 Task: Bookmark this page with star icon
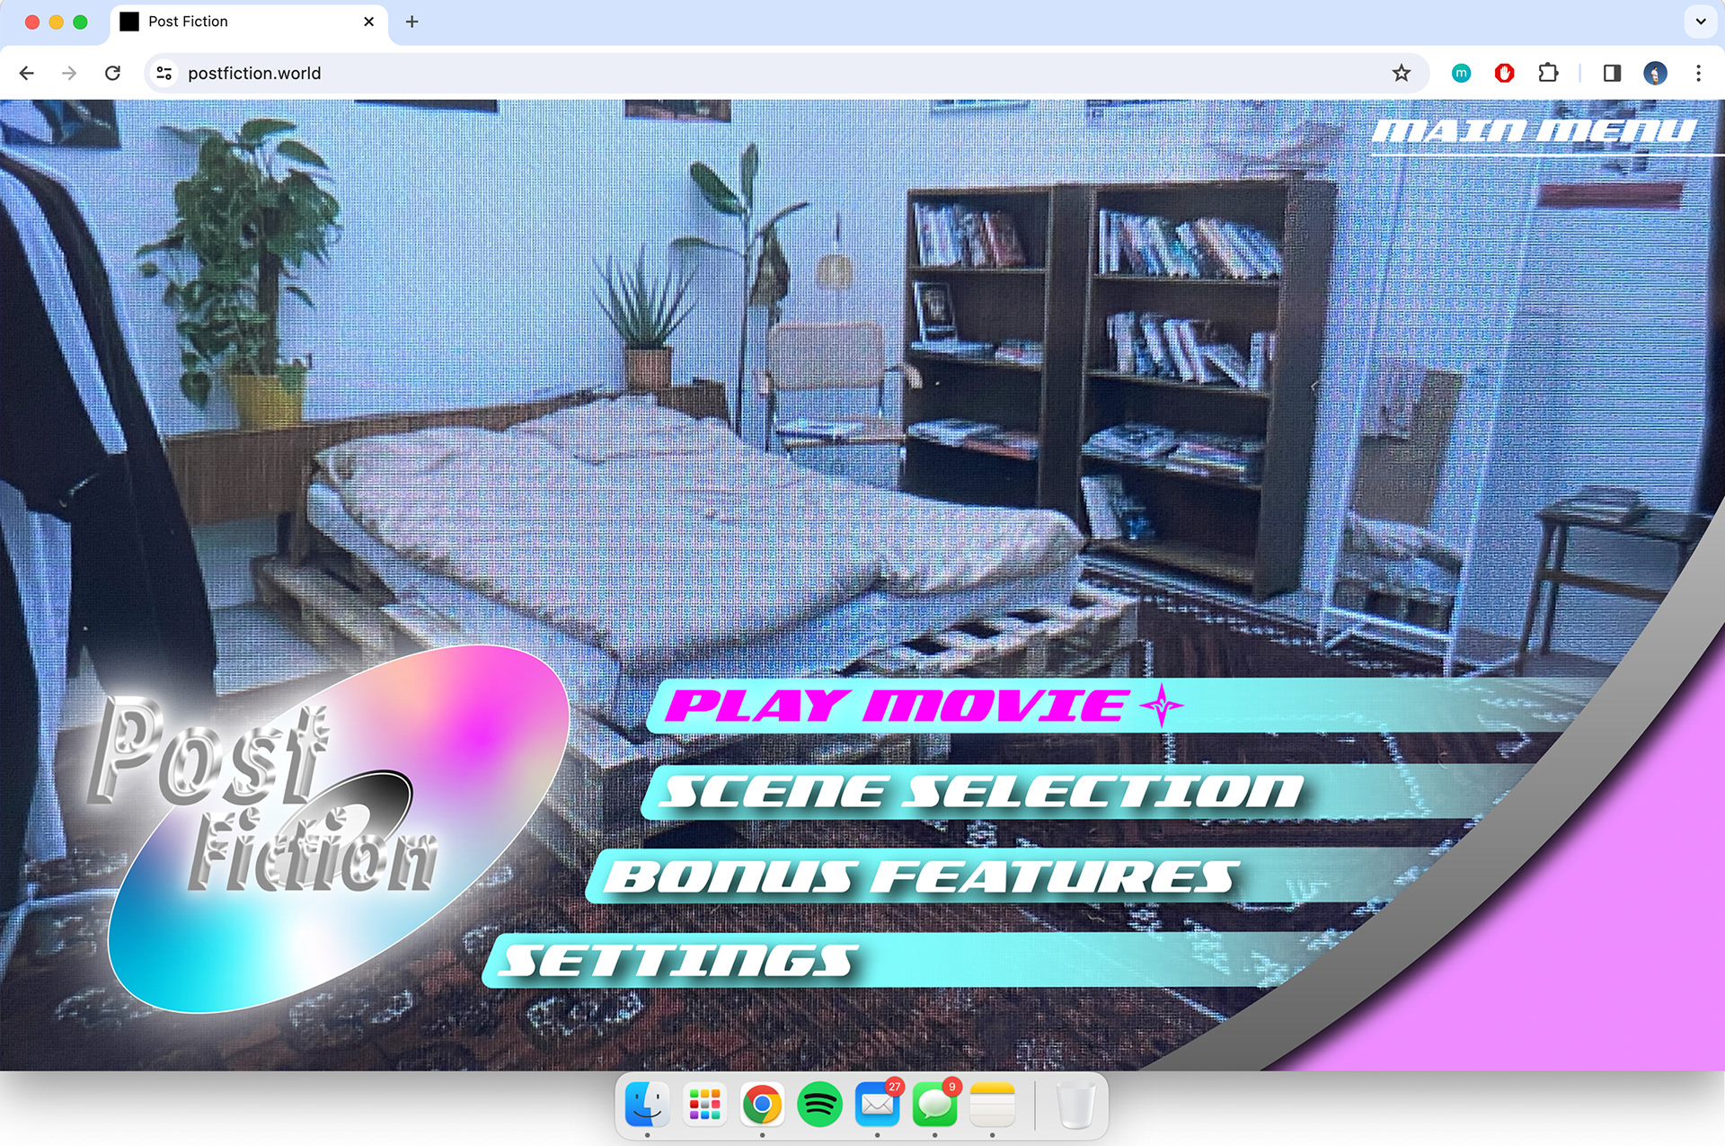1401,73
